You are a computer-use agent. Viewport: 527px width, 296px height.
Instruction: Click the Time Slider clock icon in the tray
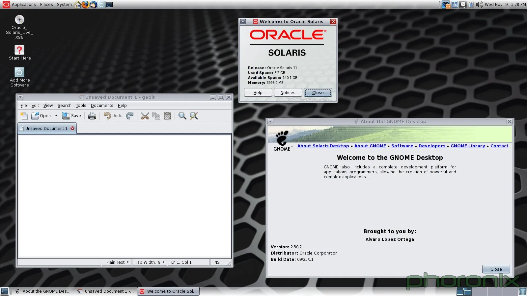(463, 5)
